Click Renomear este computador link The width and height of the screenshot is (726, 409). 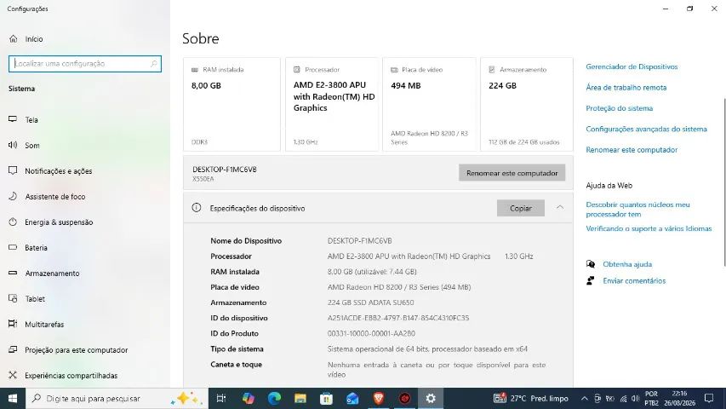632,150
